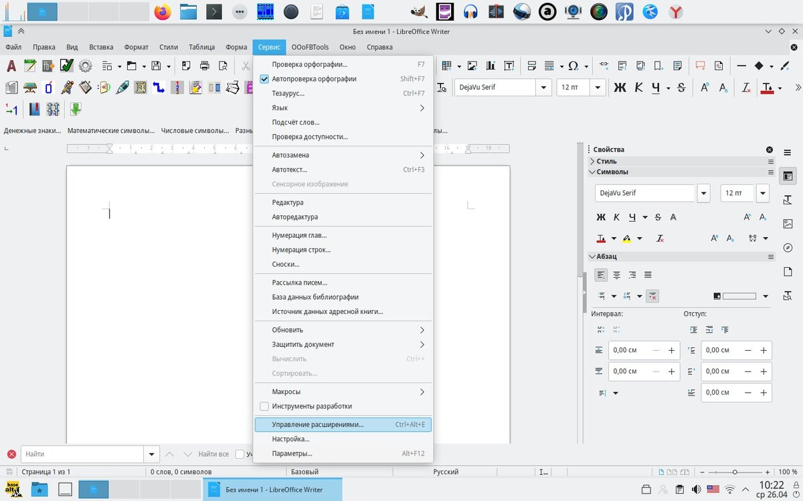This screenshot has height=501, width=803.
Task: Insert hyperlink toolbar icon
Action: click(x=604, y=65)
